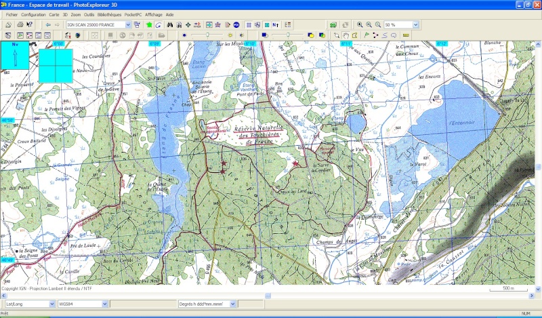Open the Configuration menu
542x318 pixels.
(x=33, y=15)
